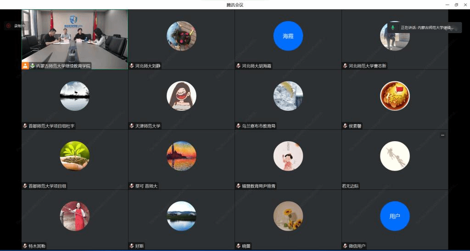470x251 pixels.
Task: Click the green microphone icon of 内蒙古师范大学继续教育学院
Action: pyautogui.click(x=33, y=66)
